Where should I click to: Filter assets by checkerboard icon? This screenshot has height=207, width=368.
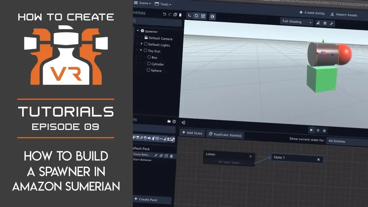tap(173, 139)
